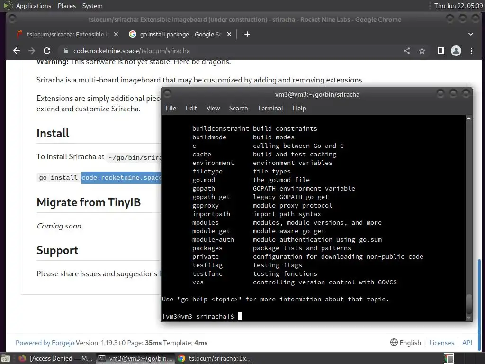The height and width of the screenshot is (364, 485).
Task: Click Chrome back arrow button
Action: (17, 51)
